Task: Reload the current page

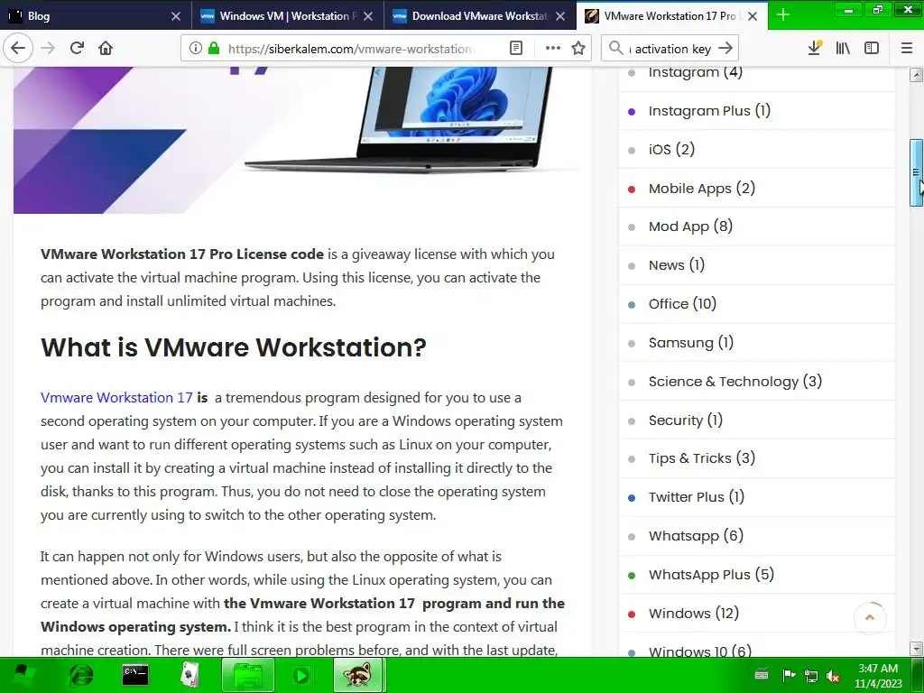Action: [x=77, y=48]
